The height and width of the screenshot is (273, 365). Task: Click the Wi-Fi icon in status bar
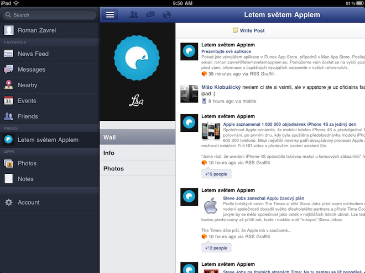(16, 3)
